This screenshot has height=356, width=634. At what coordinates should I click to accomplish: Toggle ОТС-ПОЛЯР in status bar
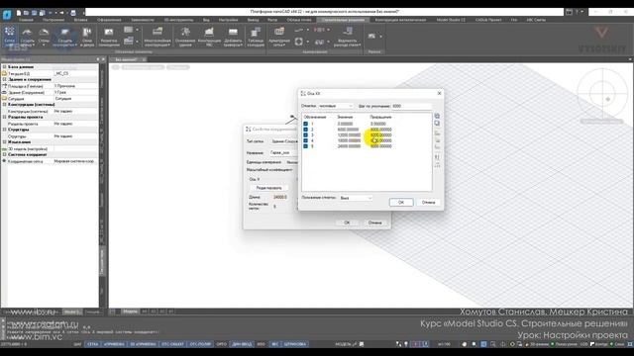pos(200,344)
